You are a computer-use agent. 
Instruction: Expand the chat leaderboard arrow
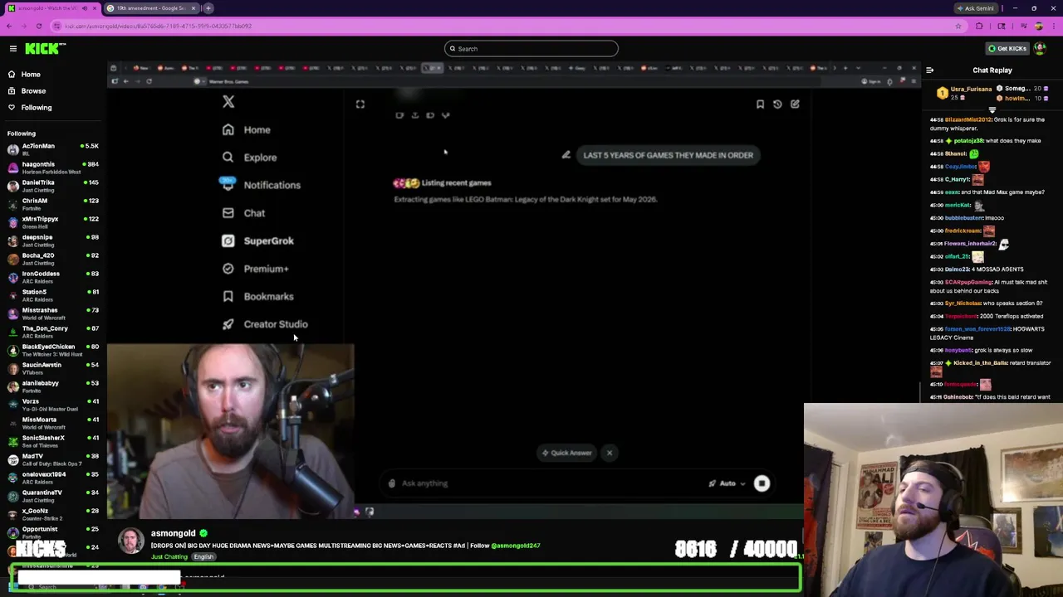coord(992,109)
